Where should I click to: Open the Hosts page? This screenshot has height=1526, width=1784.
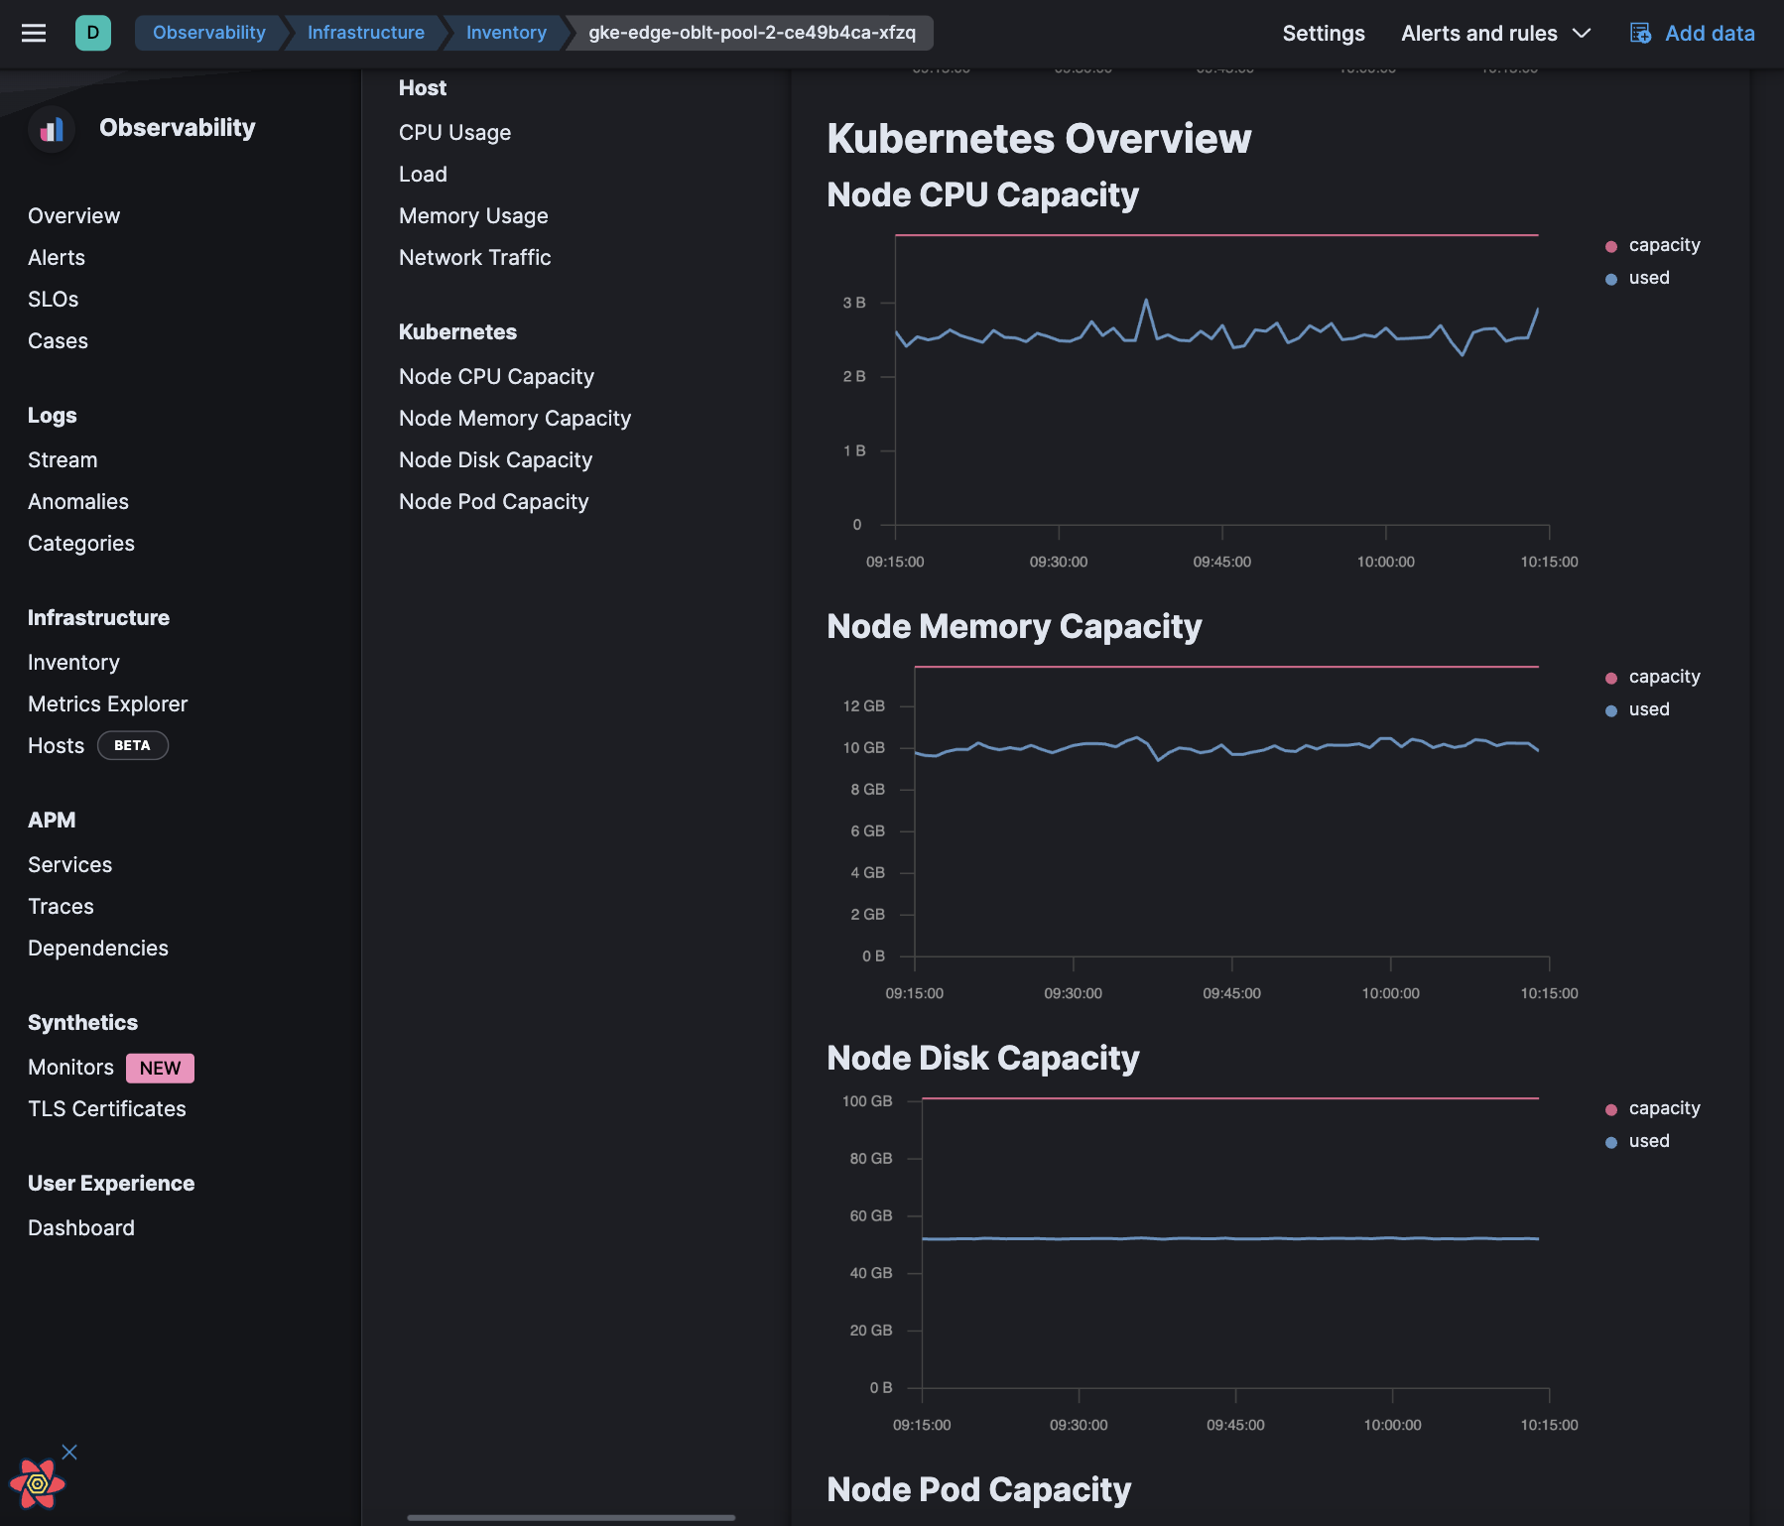tap(56, 745)
